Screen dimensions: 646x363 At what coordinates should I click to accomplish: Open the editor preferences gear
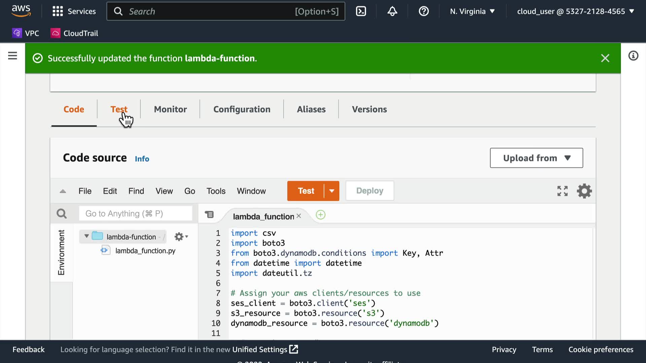click(x=584, y=191)
